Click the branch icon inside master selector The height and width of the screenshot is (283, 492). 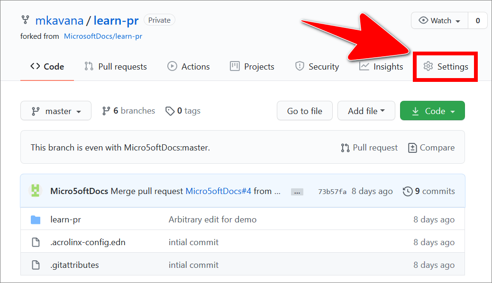36,111
